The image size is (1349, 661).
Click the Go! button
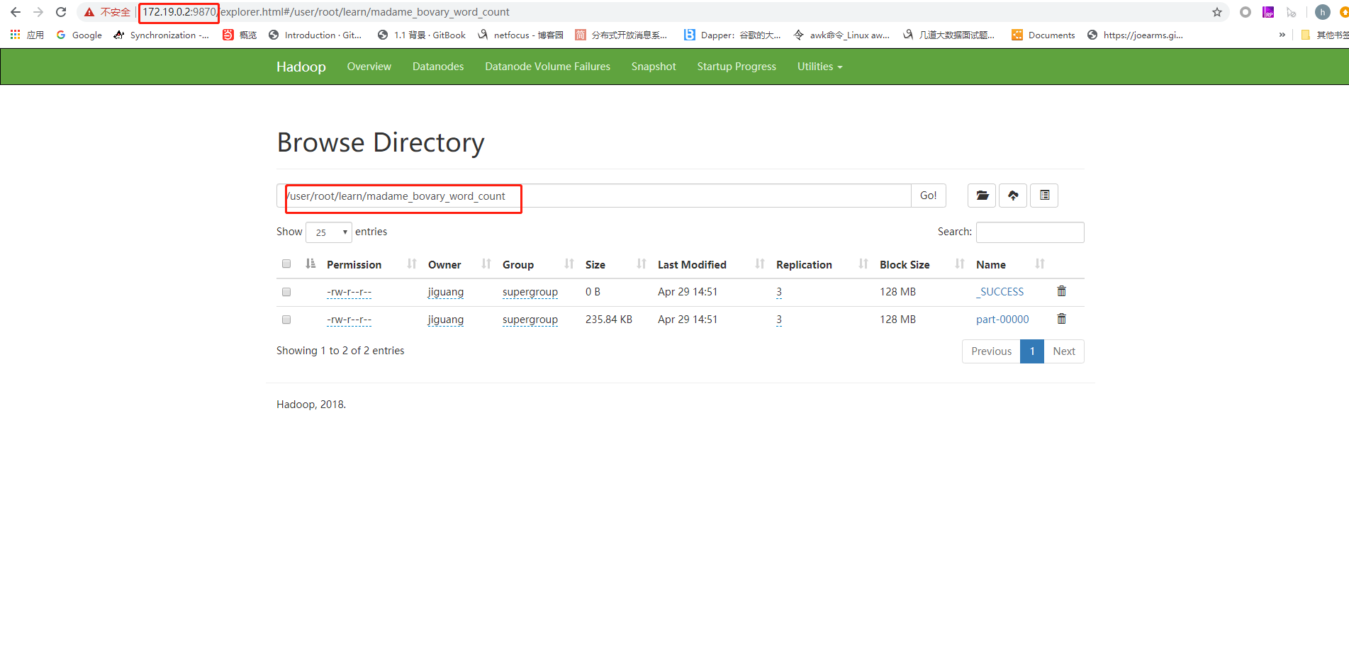pyautogui.click(x=928, y=196)
